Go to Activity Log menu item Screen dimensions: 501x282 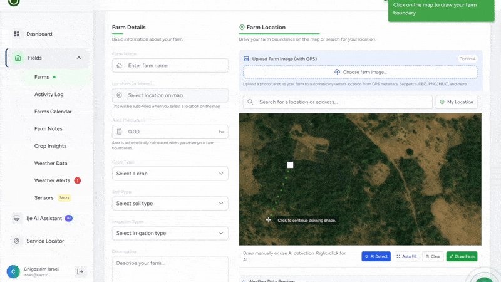click(x=49, y=95)
